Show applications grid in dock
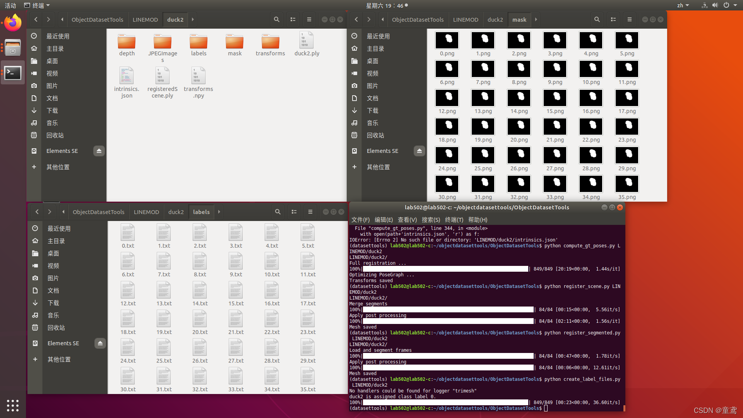 [x=13, y=405]
